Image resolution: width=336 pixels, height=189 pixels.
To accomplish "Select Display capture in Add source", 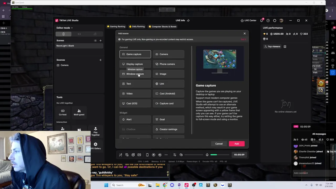I will (x=135, y=64).
